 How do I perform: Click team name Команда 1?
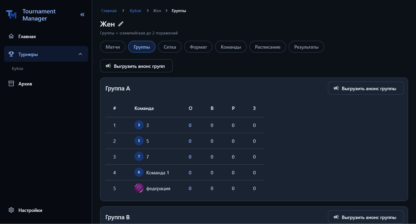[x=158, y=173]
